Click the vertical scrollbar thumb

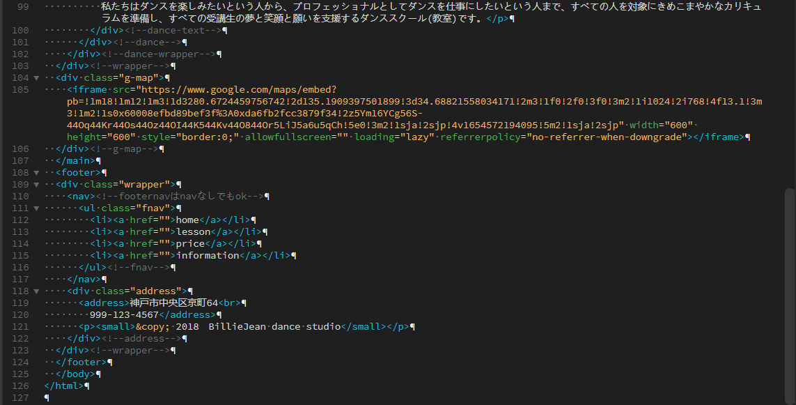point(789,293)
